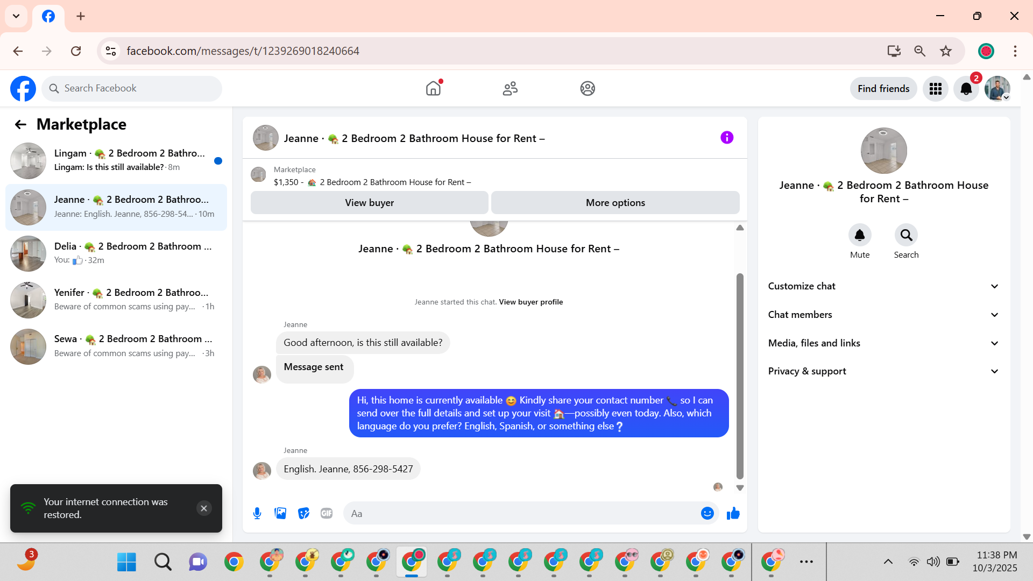Follow the View buyer profile link

pos(531,302)
